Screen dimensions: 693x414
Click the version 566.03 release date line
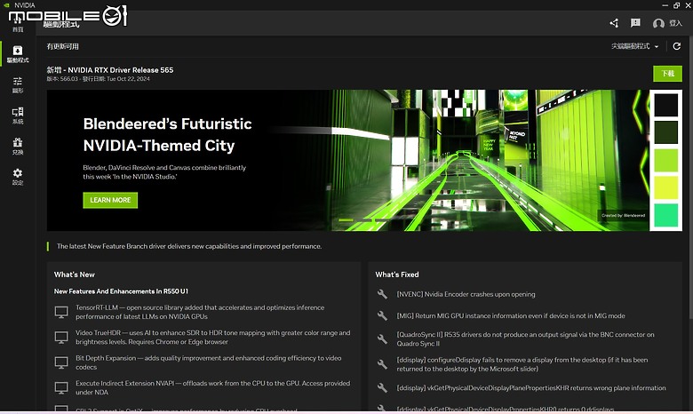pos(98,79)
